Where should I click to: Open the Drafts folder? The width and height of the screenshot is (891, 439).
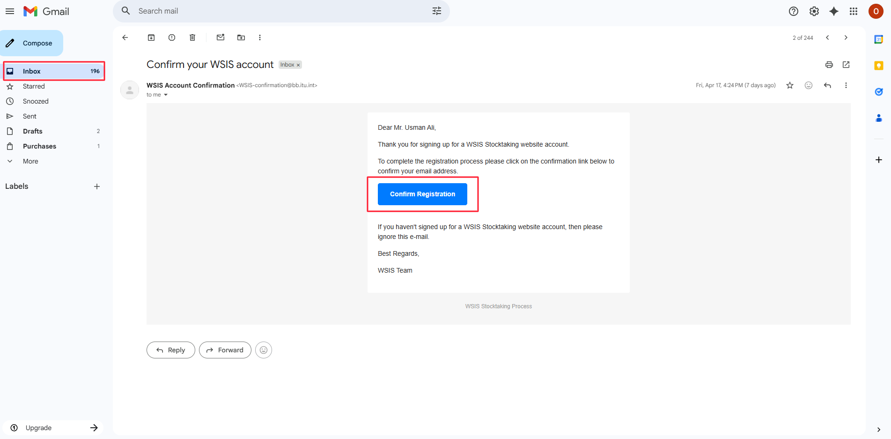[x=33, y=131]
